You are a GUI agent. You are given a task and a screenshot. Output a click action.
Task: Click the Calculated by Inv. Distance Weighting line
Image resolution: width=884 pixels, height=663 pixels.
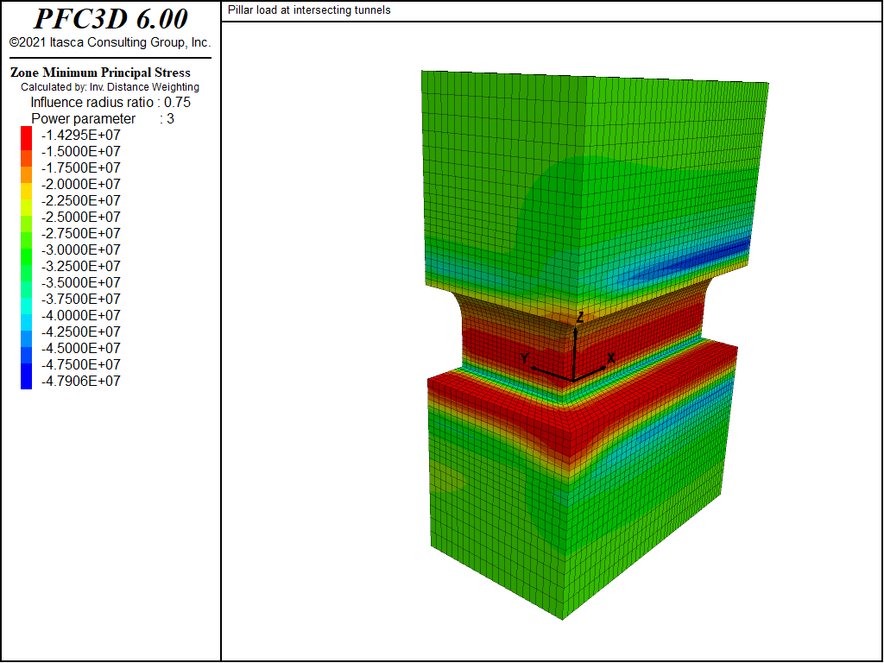coord(110,87)
